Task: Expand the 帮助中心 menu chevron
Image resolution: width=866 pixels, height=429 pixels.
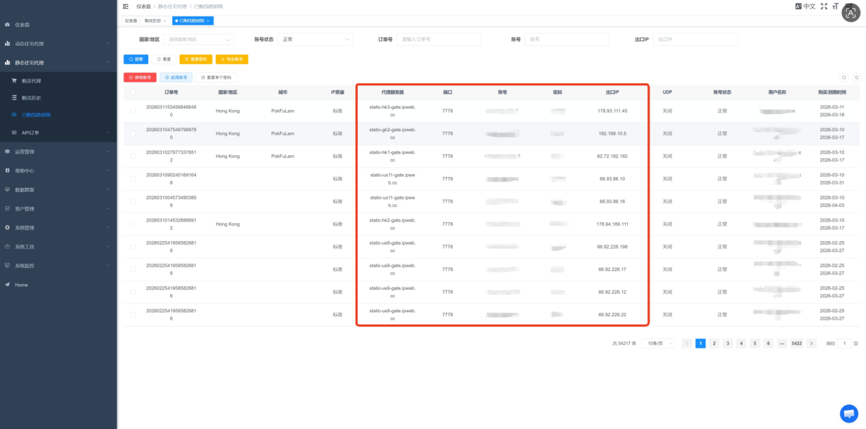Action: (108, 171)
